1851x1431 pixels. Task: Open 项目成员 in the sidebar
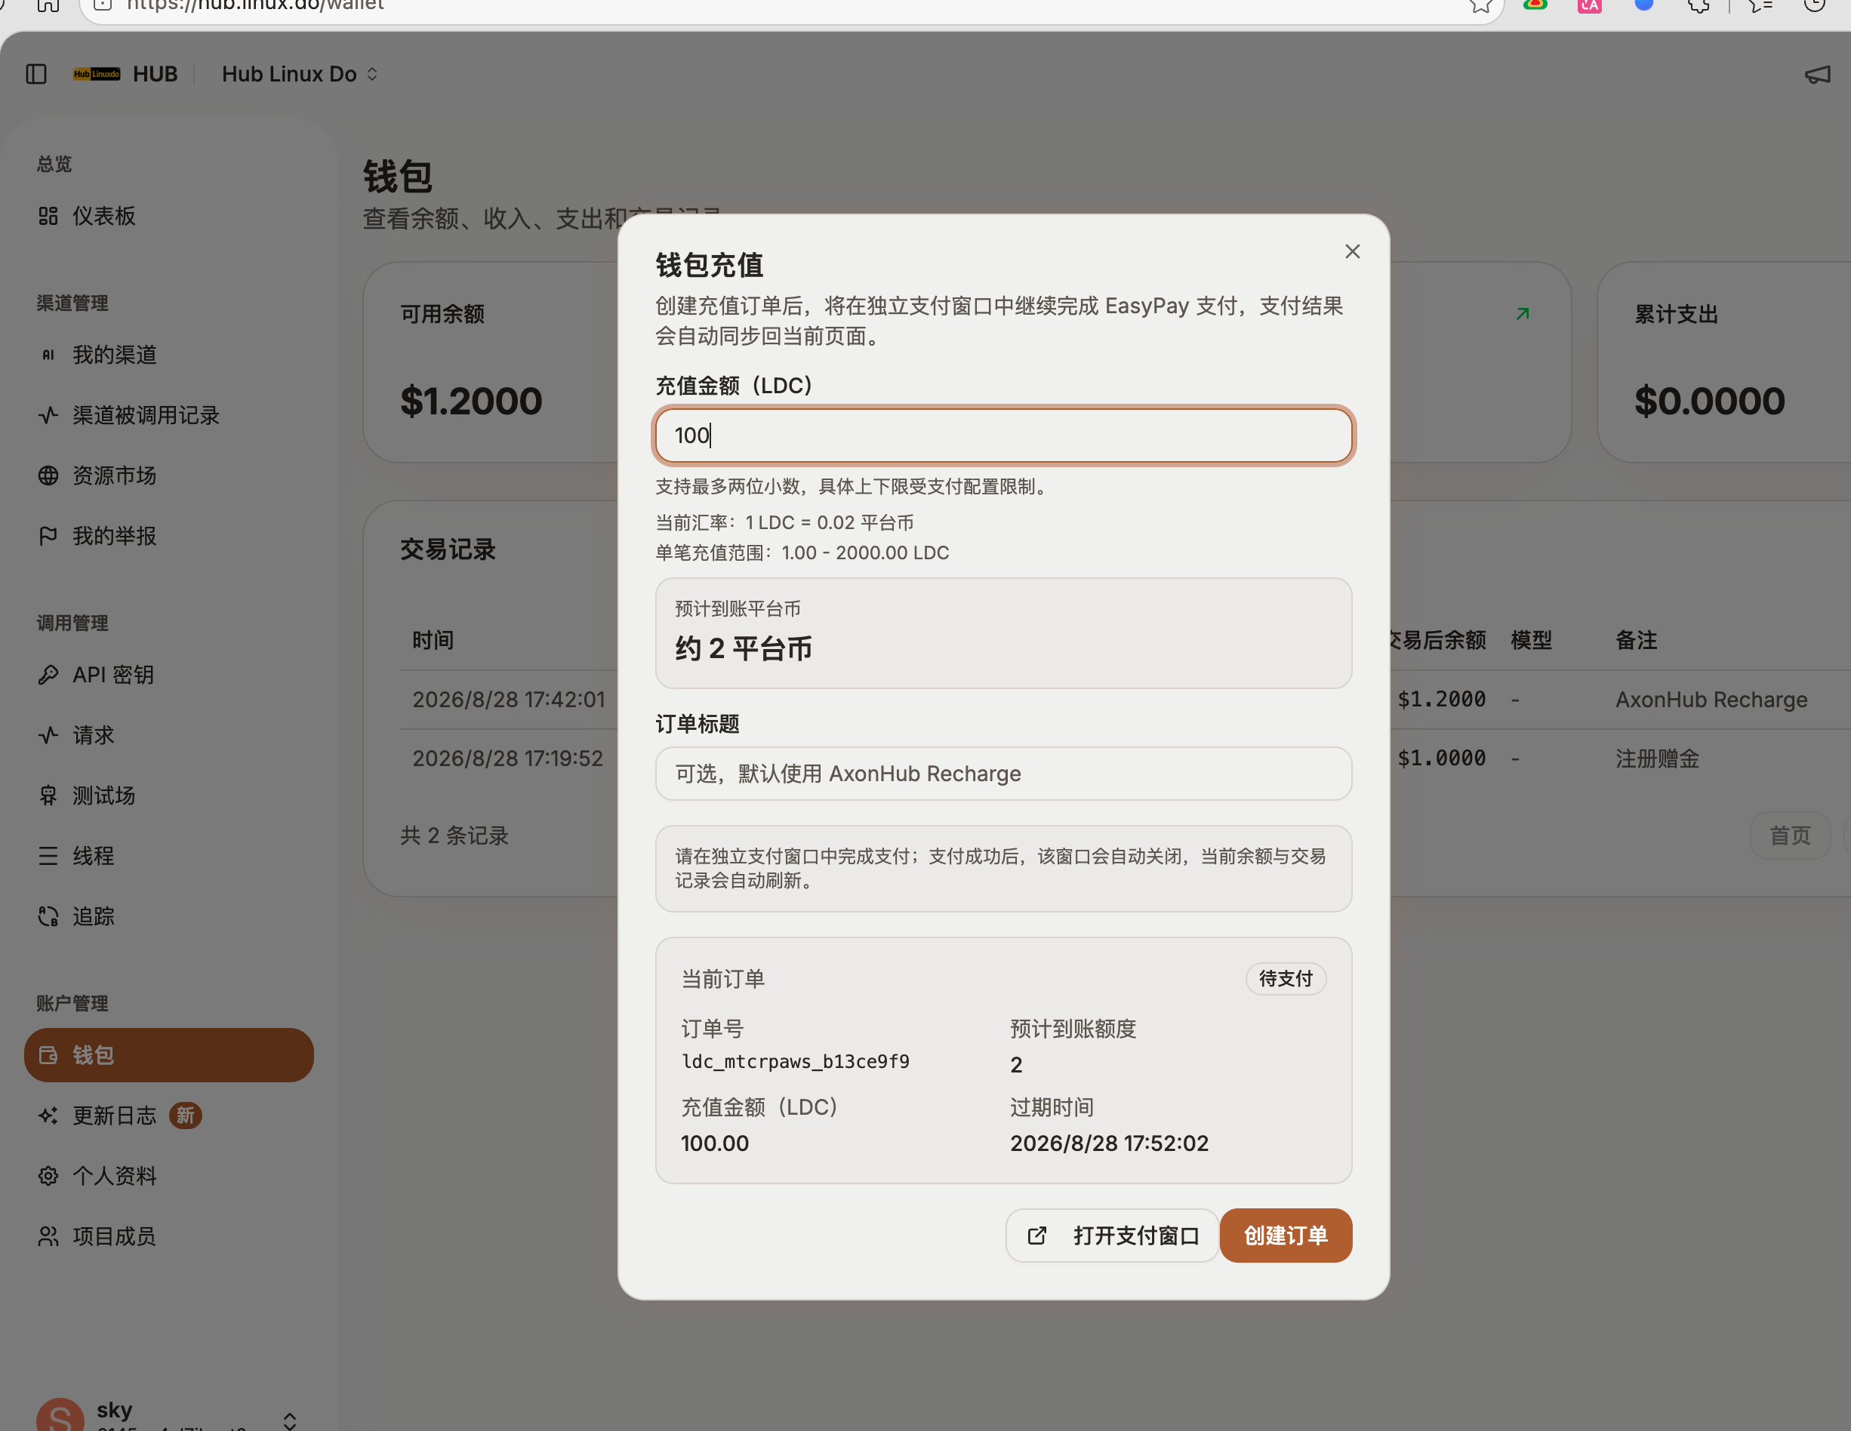tap(168, 1236)
